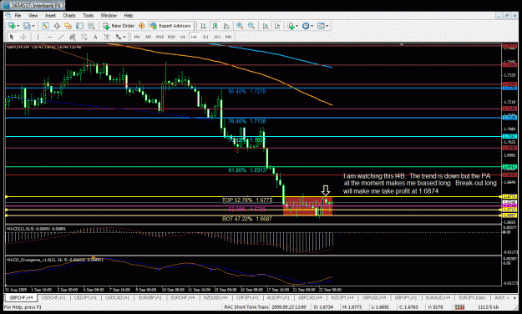Screen dimensions: 522x314
Task: Open the Indicators list icon
Action: pyautogui.click(x=291, y=26)
